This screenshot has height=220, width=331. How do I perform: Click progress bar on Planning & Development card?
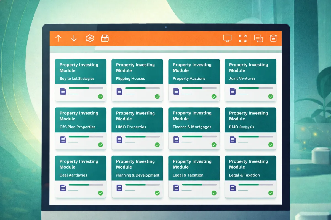tap(142, 185)
